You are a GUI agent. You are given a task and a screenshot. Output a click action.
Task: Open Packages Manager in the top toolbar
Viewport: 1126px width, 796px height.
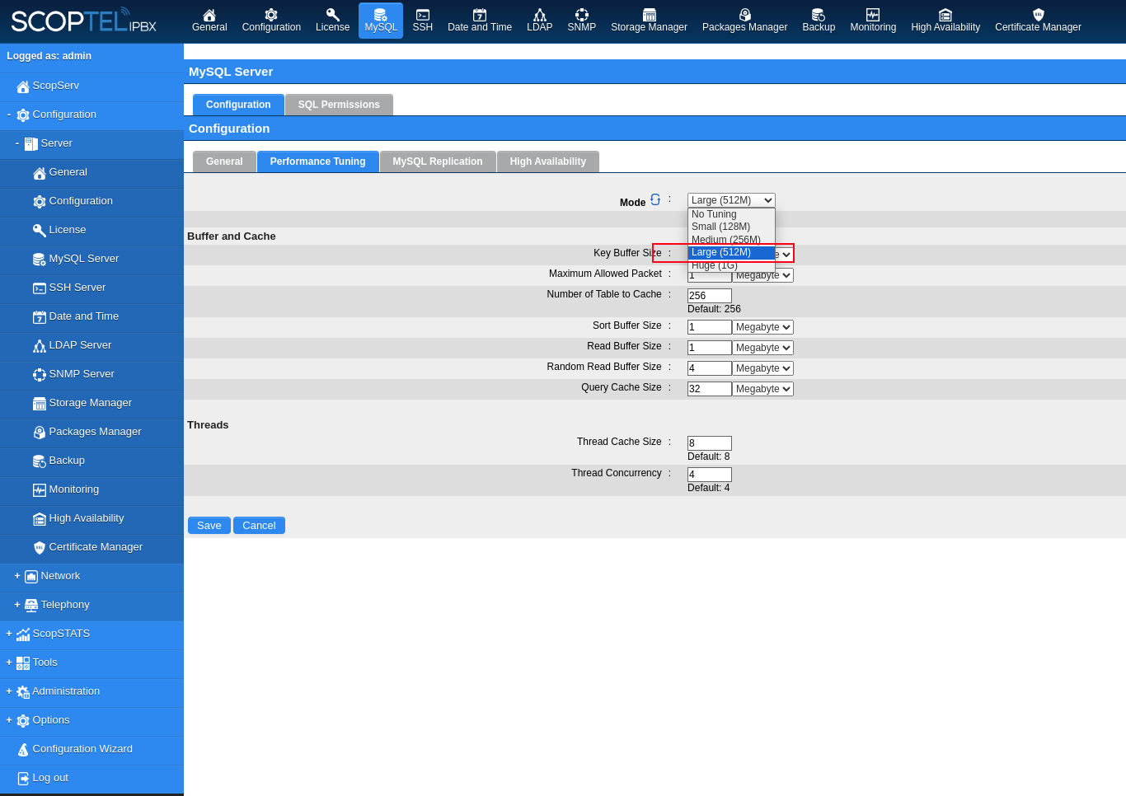coord(745,21)
